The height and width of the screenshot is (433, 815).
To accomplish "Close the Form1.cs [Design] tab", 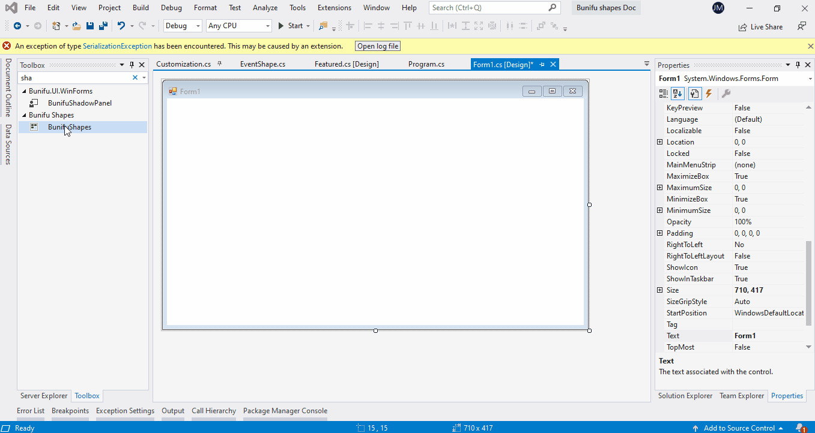I will (553, 64).
